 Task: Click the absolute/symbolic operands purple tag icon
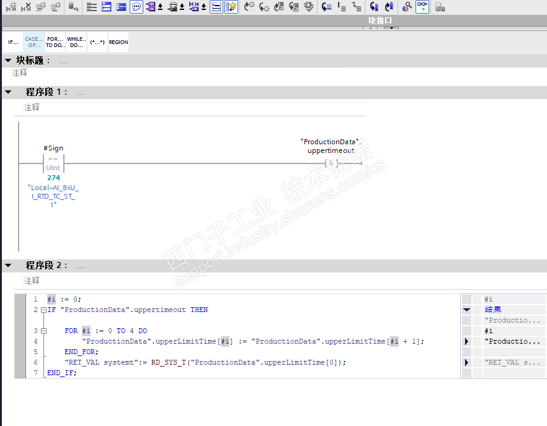click(150, 7)
